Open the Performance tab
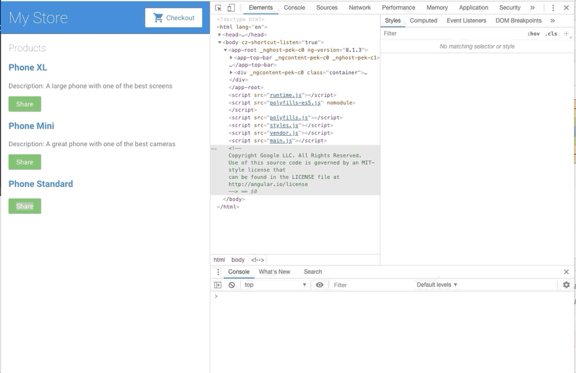The image size is (576, 373). (x=399, y=8)
